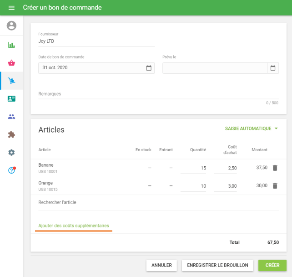
Task: Open the hamburger navigation menu
Action: [x=11, y=8]
